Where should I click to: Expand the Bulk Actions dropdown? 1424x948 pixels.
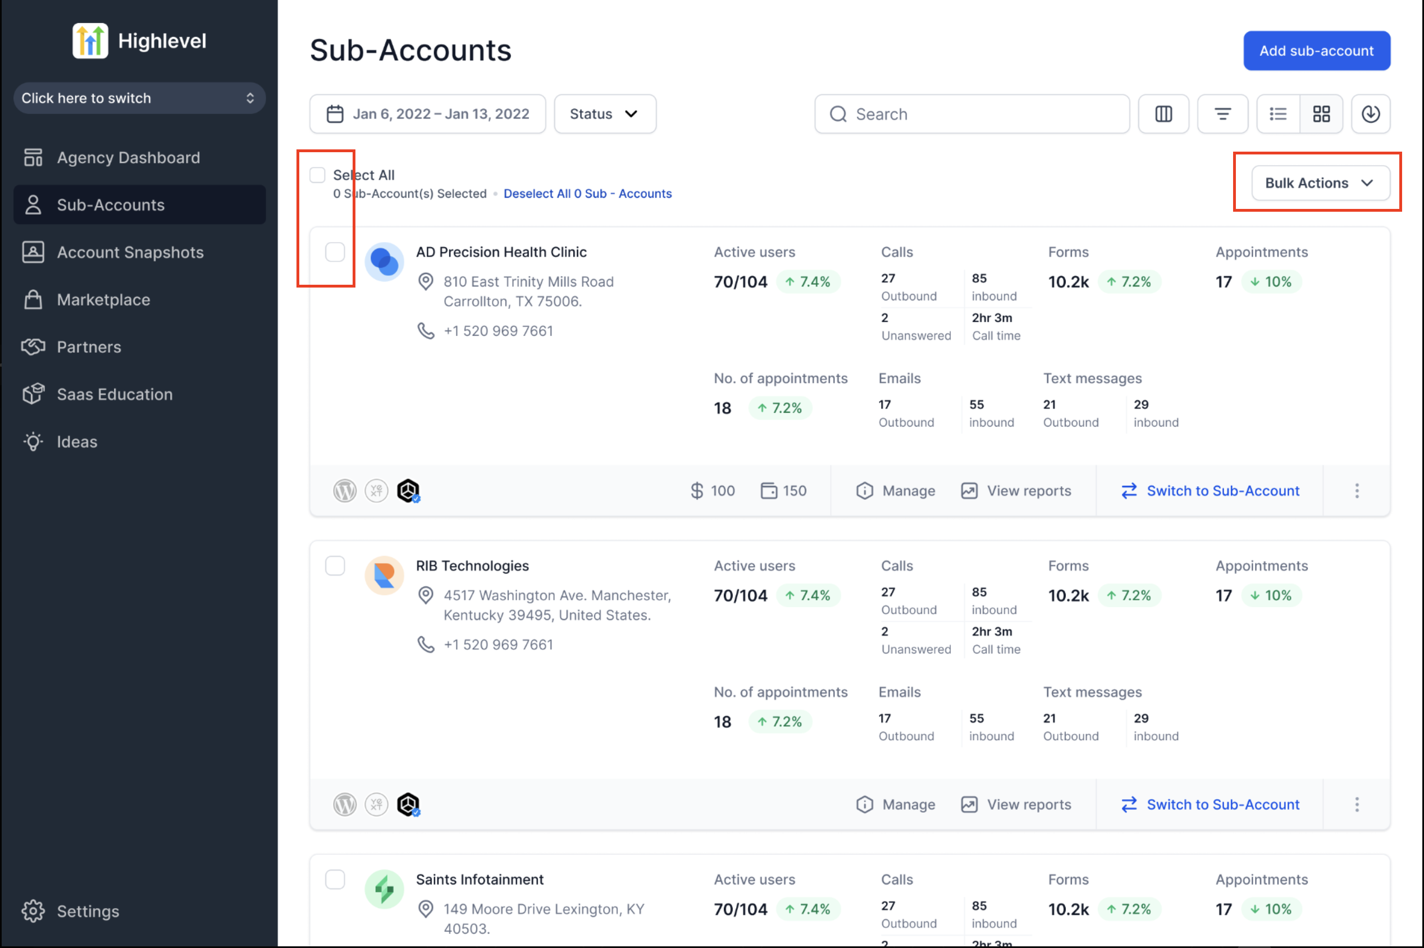[1320, 183]
